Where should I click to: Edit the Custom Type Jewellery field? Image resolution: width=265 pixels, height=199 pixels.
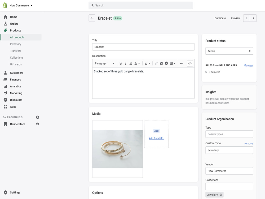[229, 150]
